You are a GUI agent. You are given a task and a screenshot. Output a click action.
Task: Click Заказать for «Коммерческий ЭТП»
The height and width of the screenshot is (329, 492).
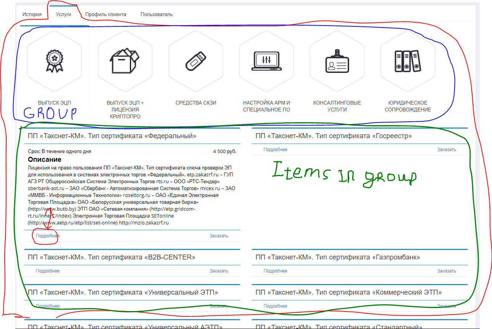pos(447,306)
